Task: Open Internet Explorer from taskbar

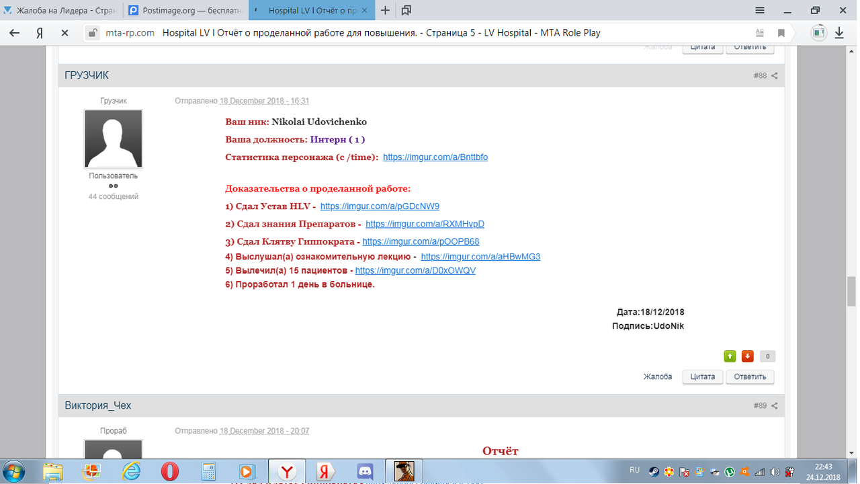Action: tap(132, 472)
